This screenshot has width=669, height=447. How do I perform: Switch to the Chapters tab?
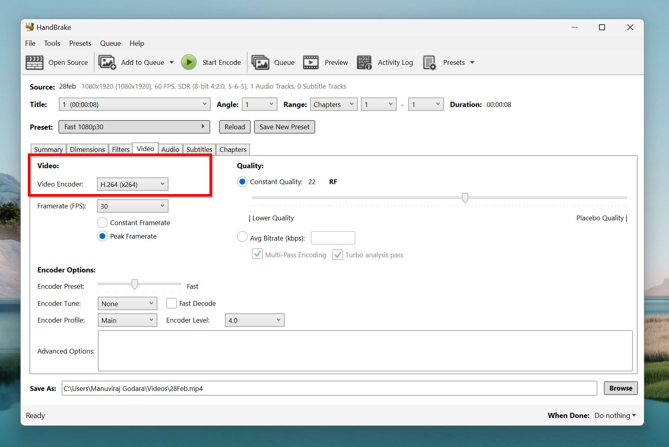233,150
